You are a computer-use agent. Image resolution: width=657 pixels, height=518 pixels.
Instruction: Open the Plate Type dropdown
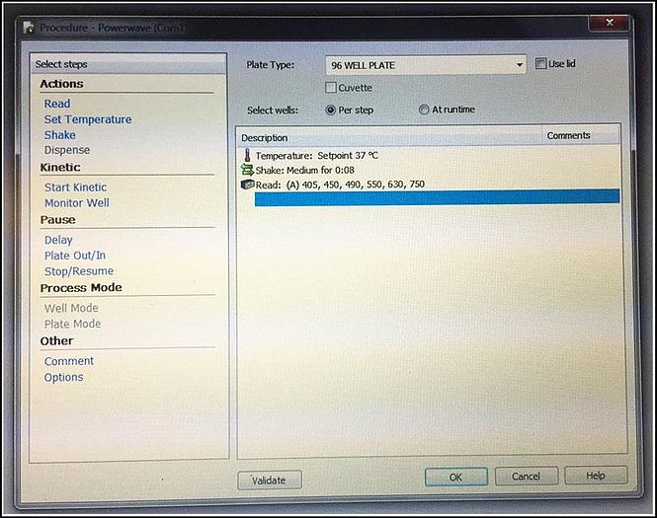(x=426, y=65)
